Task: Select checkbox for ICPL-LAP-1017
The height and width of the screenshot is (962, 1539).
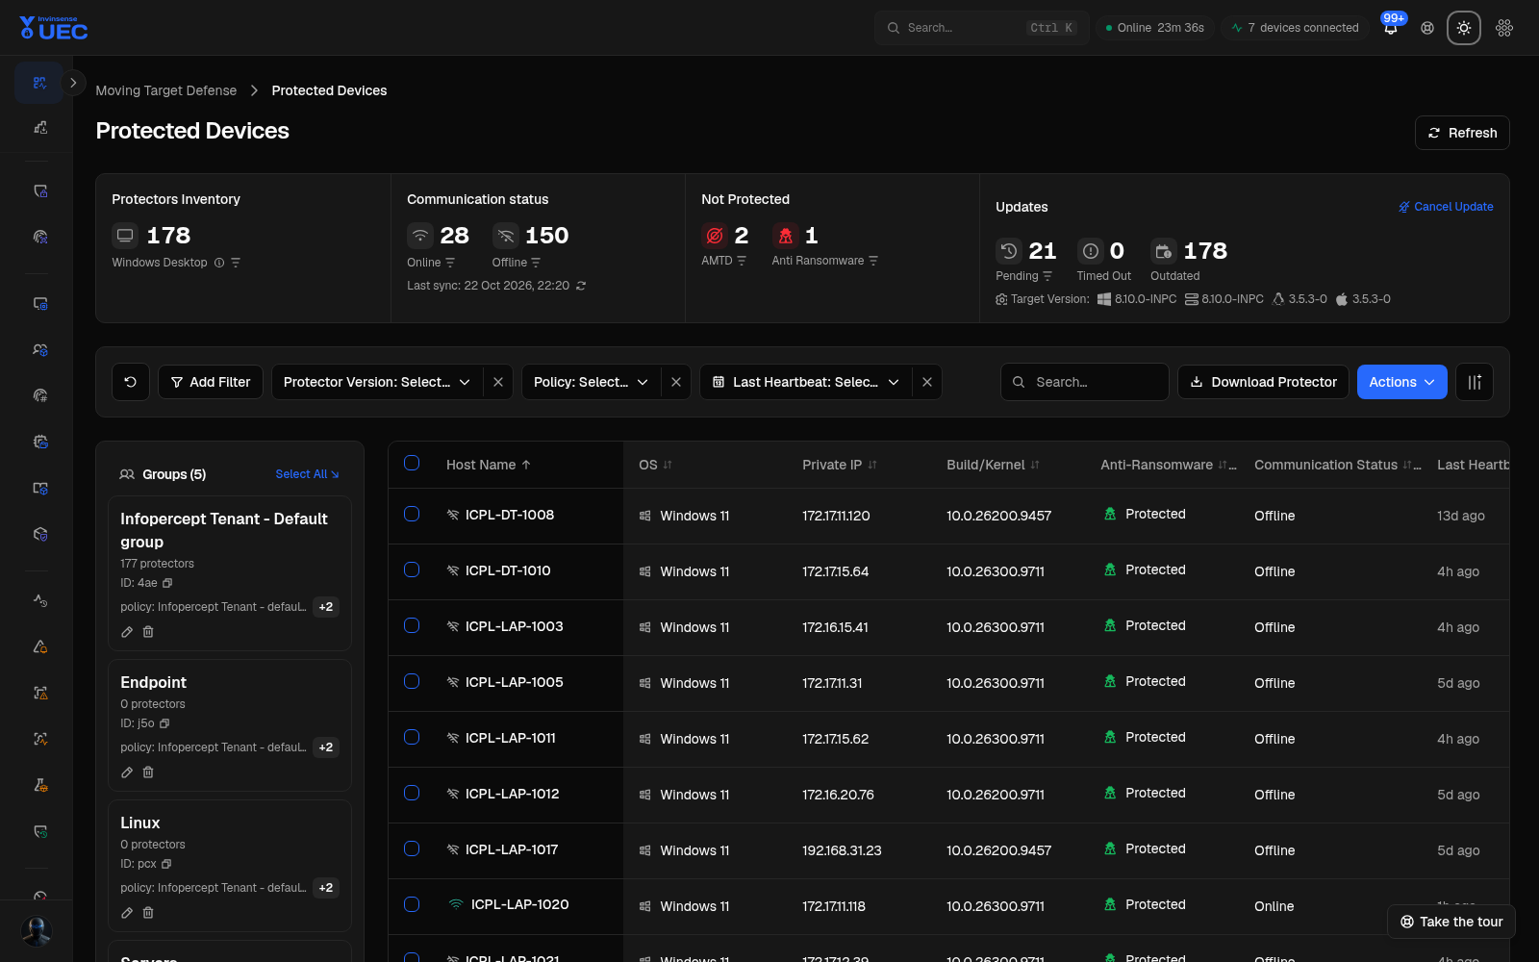Action: [x=412, y=848]
